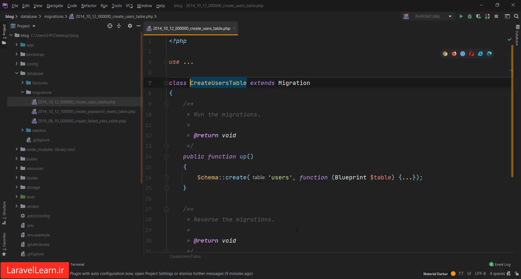
Task: Toggle the Favorites tool window
Action: tap(4, 244)
